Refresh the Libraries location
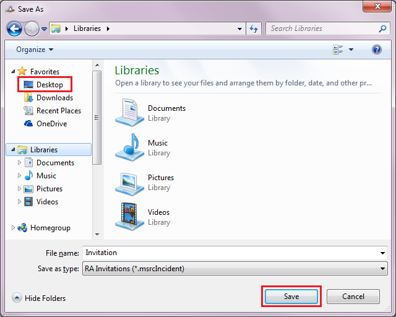Screen dimensions: 396x317 (254, 28)
